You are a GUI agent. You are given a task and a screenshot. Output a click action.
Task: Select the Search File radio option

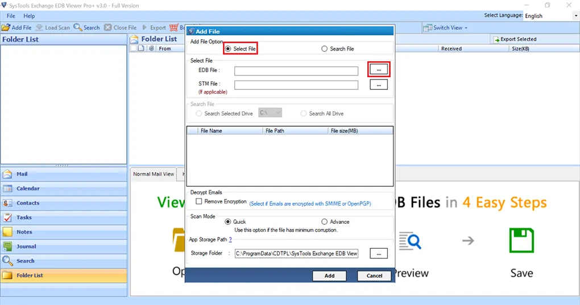(324, 49)
